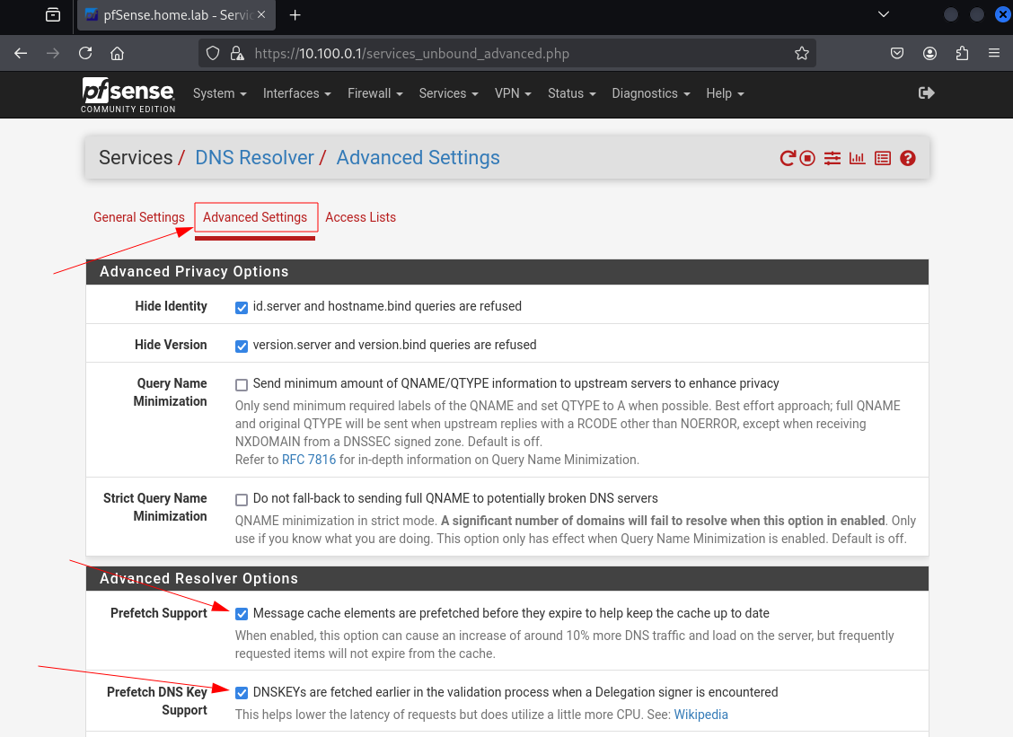Click the pfSense Community Edition logo

pos(128,95)
